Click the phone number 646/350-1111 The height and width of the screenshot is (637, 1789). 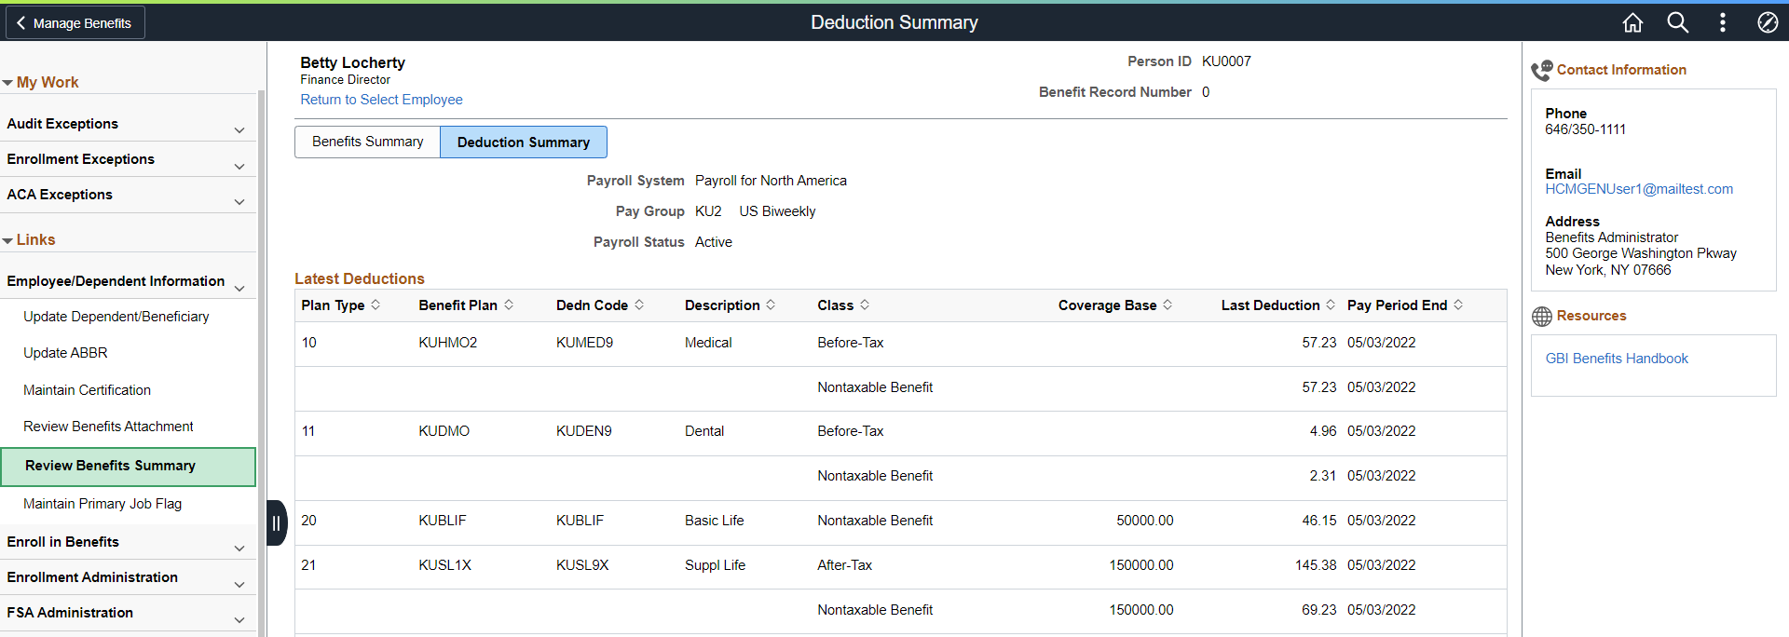1585,129
